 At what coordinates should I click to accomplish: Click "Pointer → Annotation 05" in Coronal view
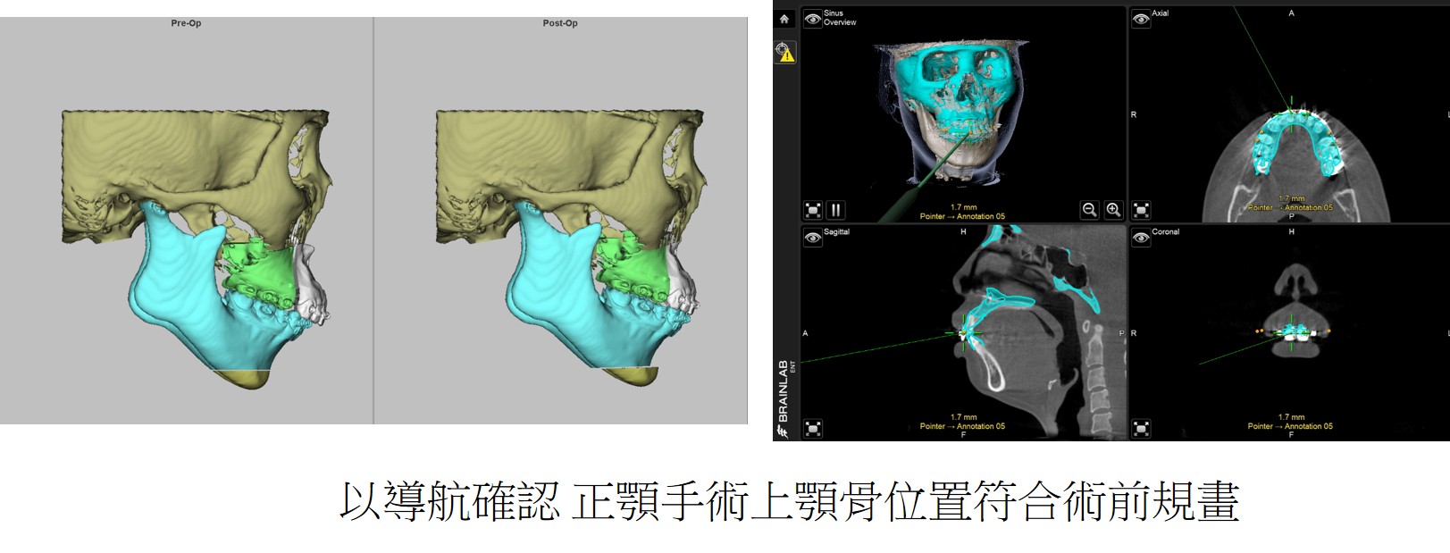tap(1290, 426)
